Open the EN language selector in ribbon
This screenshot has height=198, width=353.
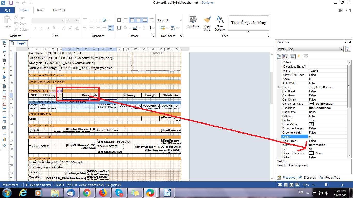(342, 10)
